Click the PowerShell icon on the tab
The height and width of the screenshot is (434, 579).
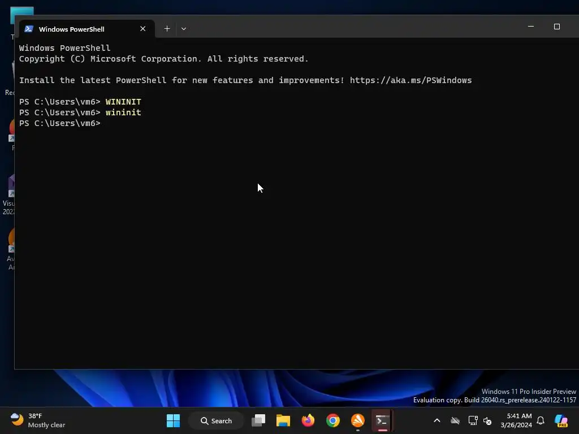[29, 29]
